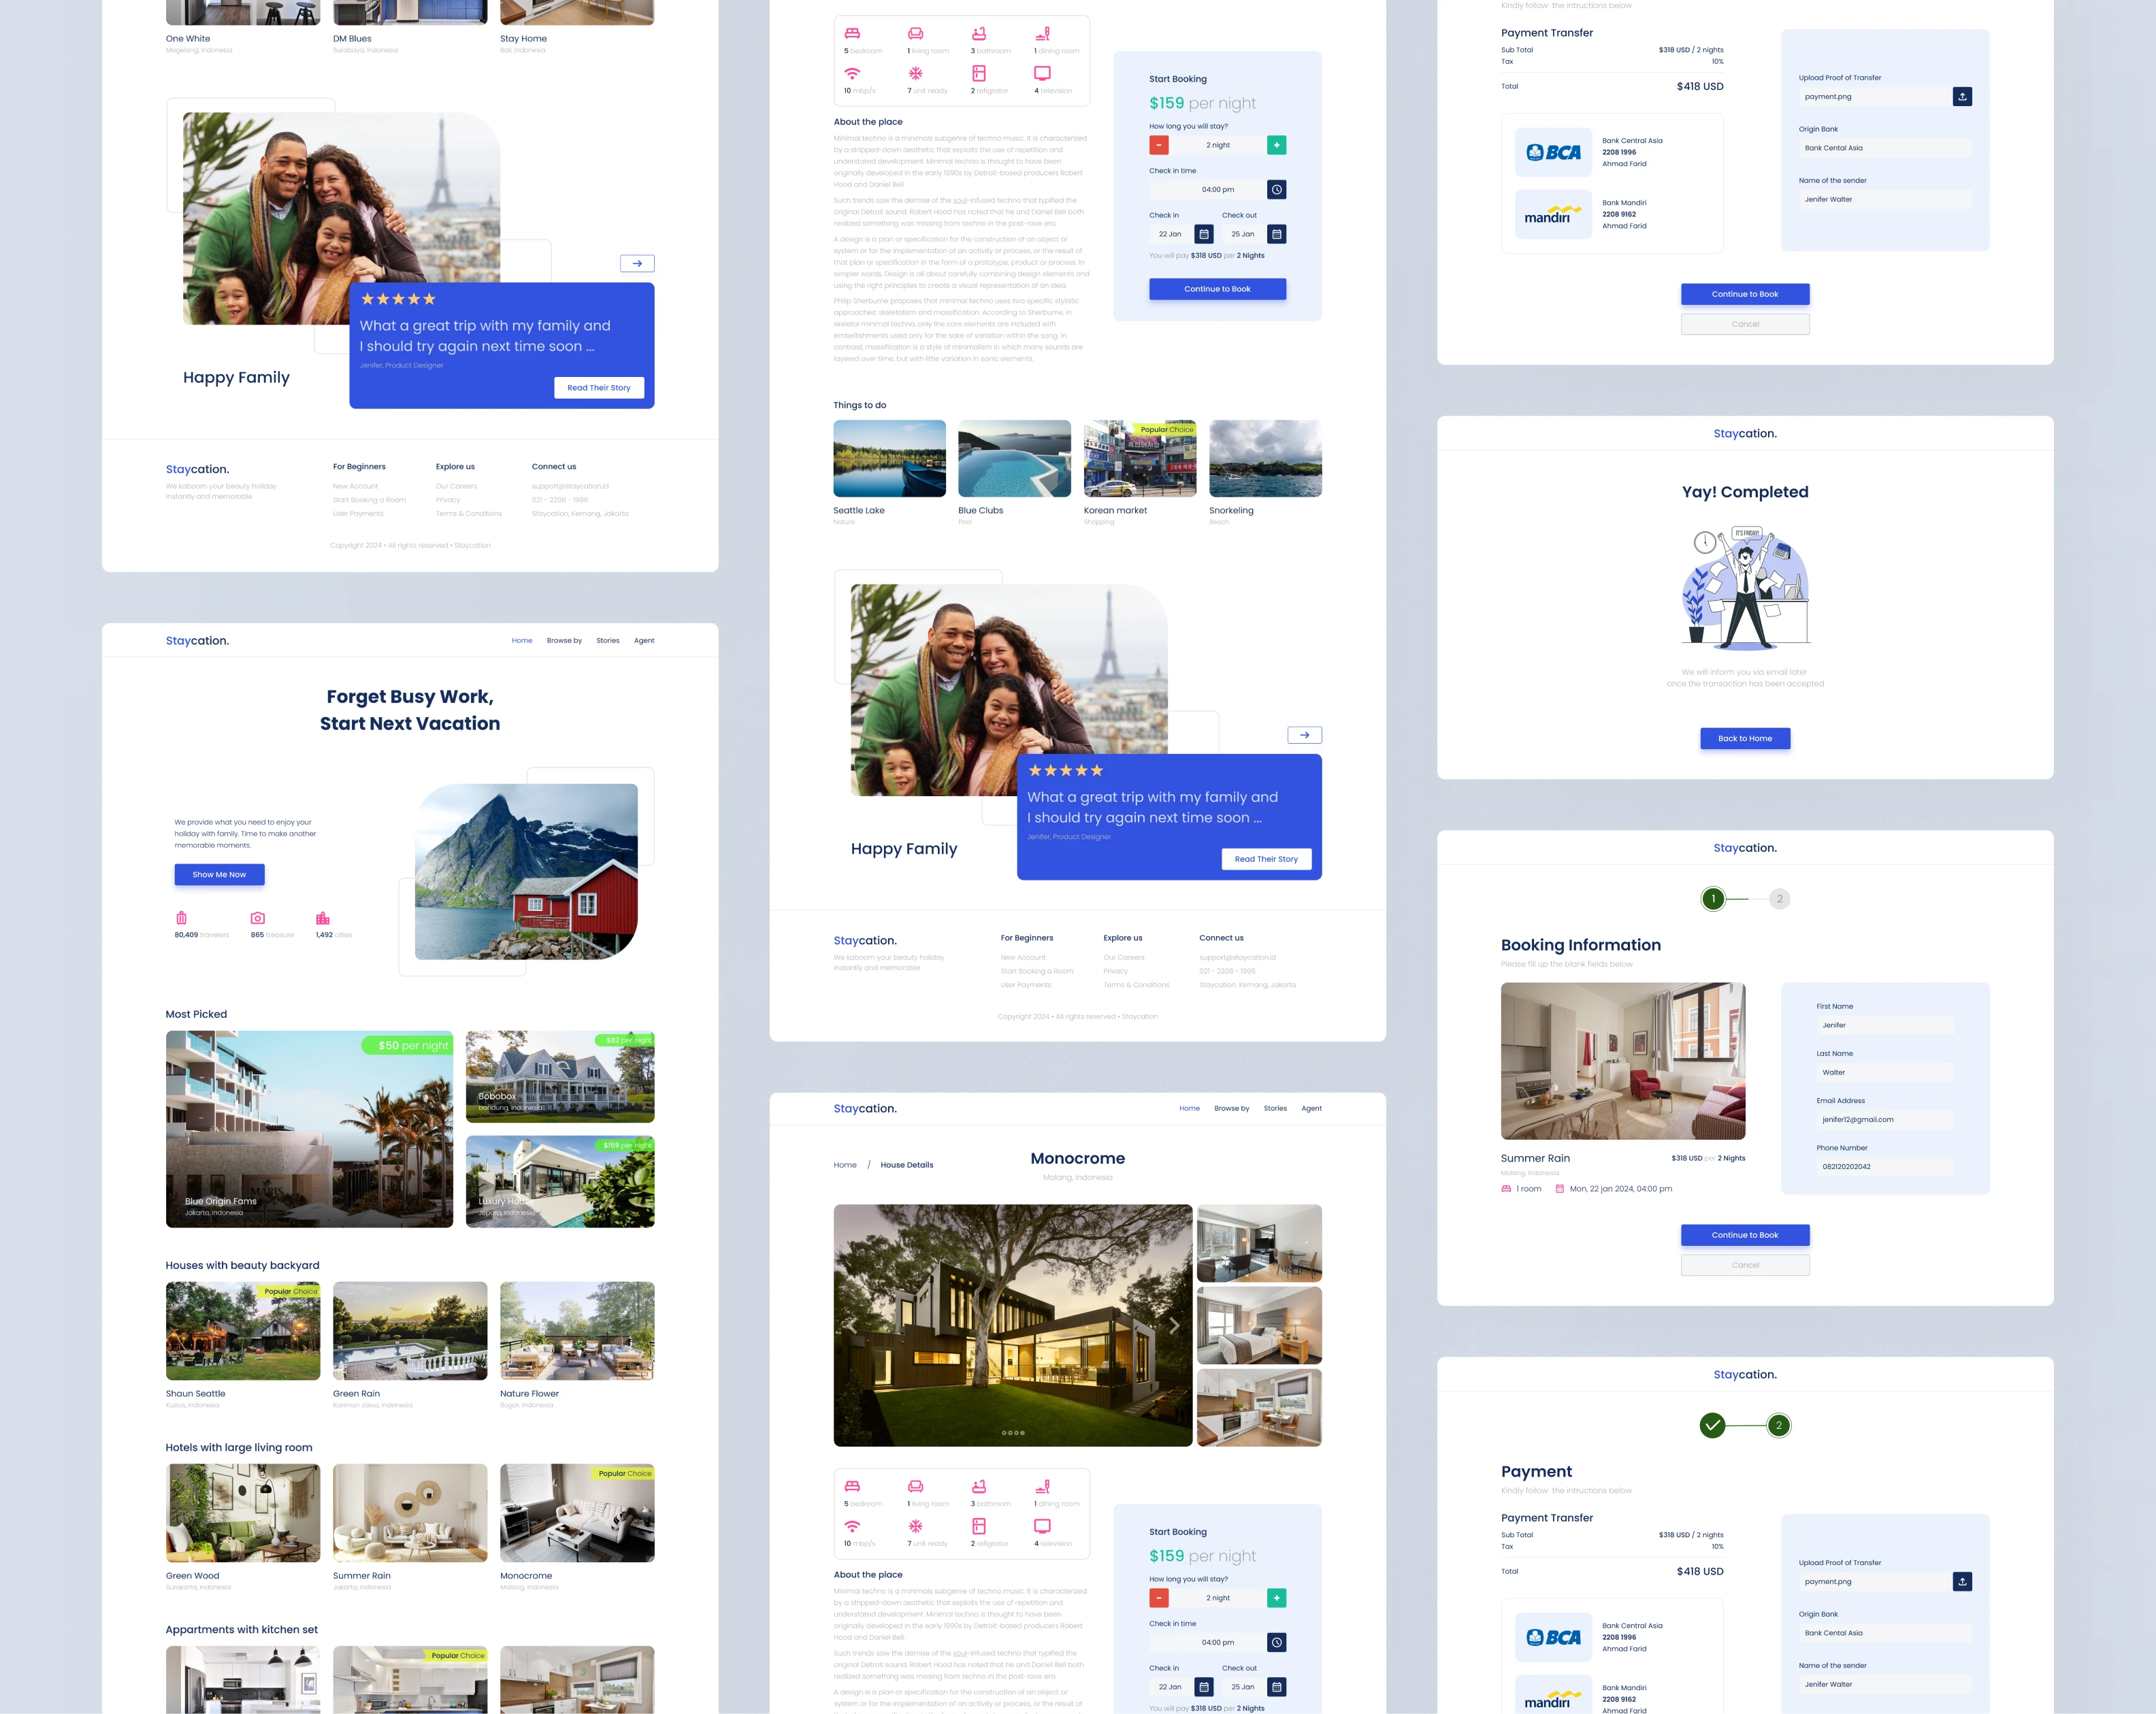Click the left chevron on the Monocrome photo carousel
The width and height of the screenshot is (2156, 1714).
tap(851, 1326)
